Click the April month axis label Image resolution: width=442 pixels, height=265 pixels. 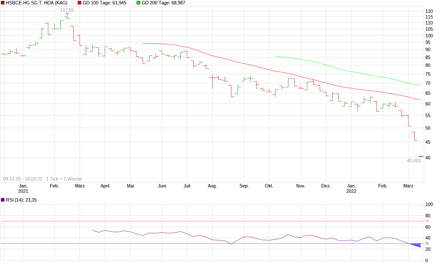click(105, 186)
